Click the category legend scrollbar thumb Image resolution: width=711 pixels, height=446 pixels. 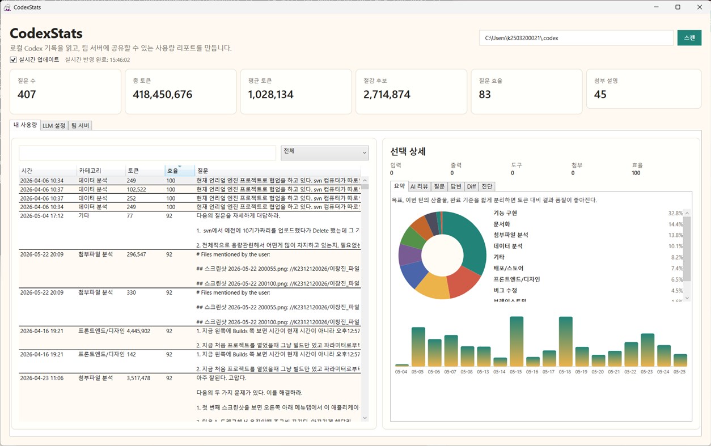[x=687, y=249]
